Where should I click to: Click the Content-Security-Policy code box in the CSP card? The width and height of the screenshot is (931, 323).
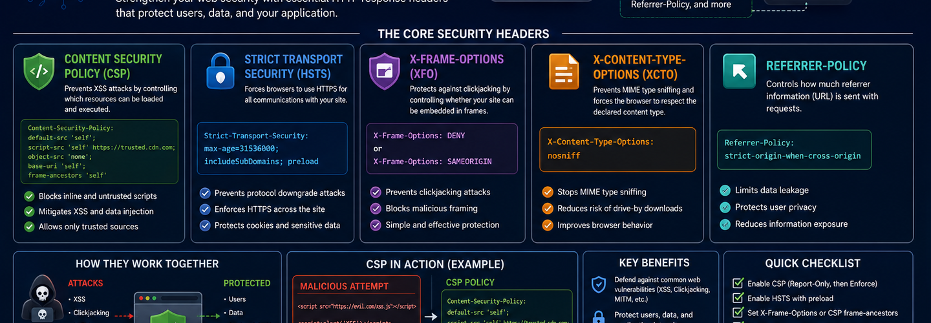coord(99,152)
